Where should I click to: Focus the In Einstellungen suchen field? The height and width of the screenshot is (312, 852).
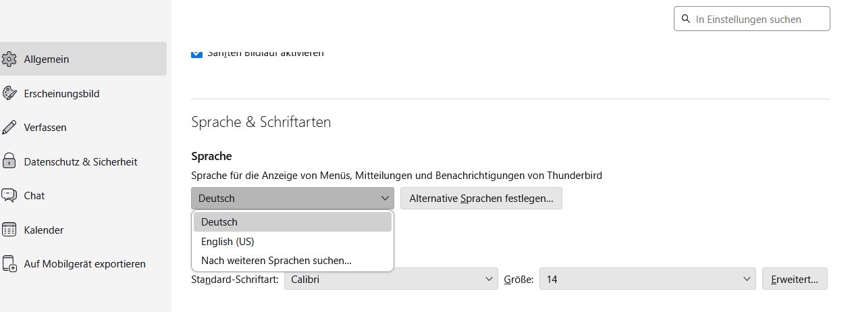coord(759,20)
